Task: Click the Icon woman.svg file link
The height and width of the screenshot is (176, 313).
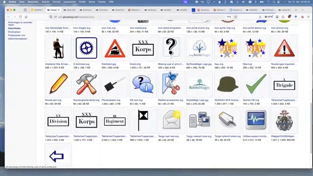Action: coord(279,28)
